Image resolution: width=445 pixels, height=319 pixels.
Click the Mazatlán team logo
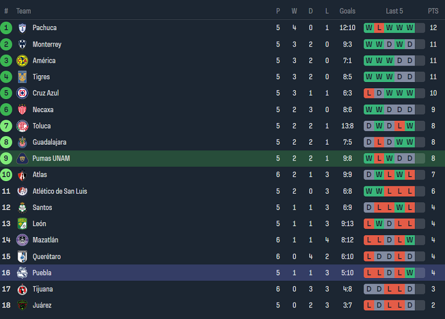(x=22, y=240)
